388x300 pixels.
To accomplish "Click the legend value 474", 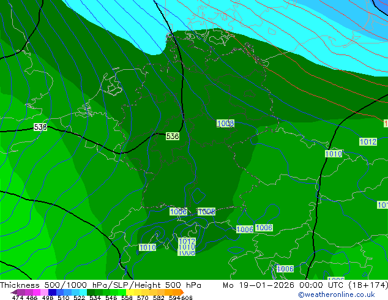I will coord(18,298).
